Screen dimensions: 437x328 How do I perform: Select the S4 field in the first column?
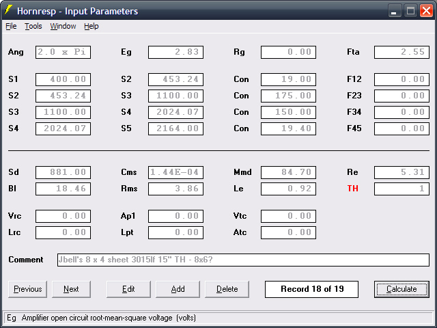coord(63,128)
